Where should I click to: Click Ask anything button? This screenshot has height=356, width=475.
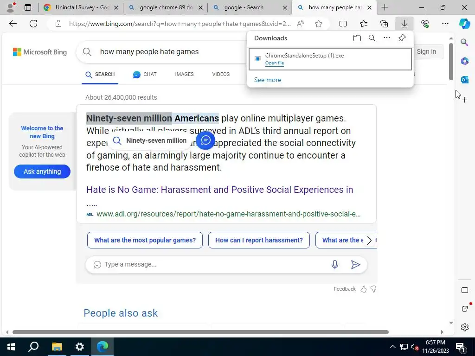click(x=42, y=172)
